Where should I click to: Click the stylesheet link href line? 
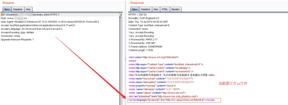(163, 96)
